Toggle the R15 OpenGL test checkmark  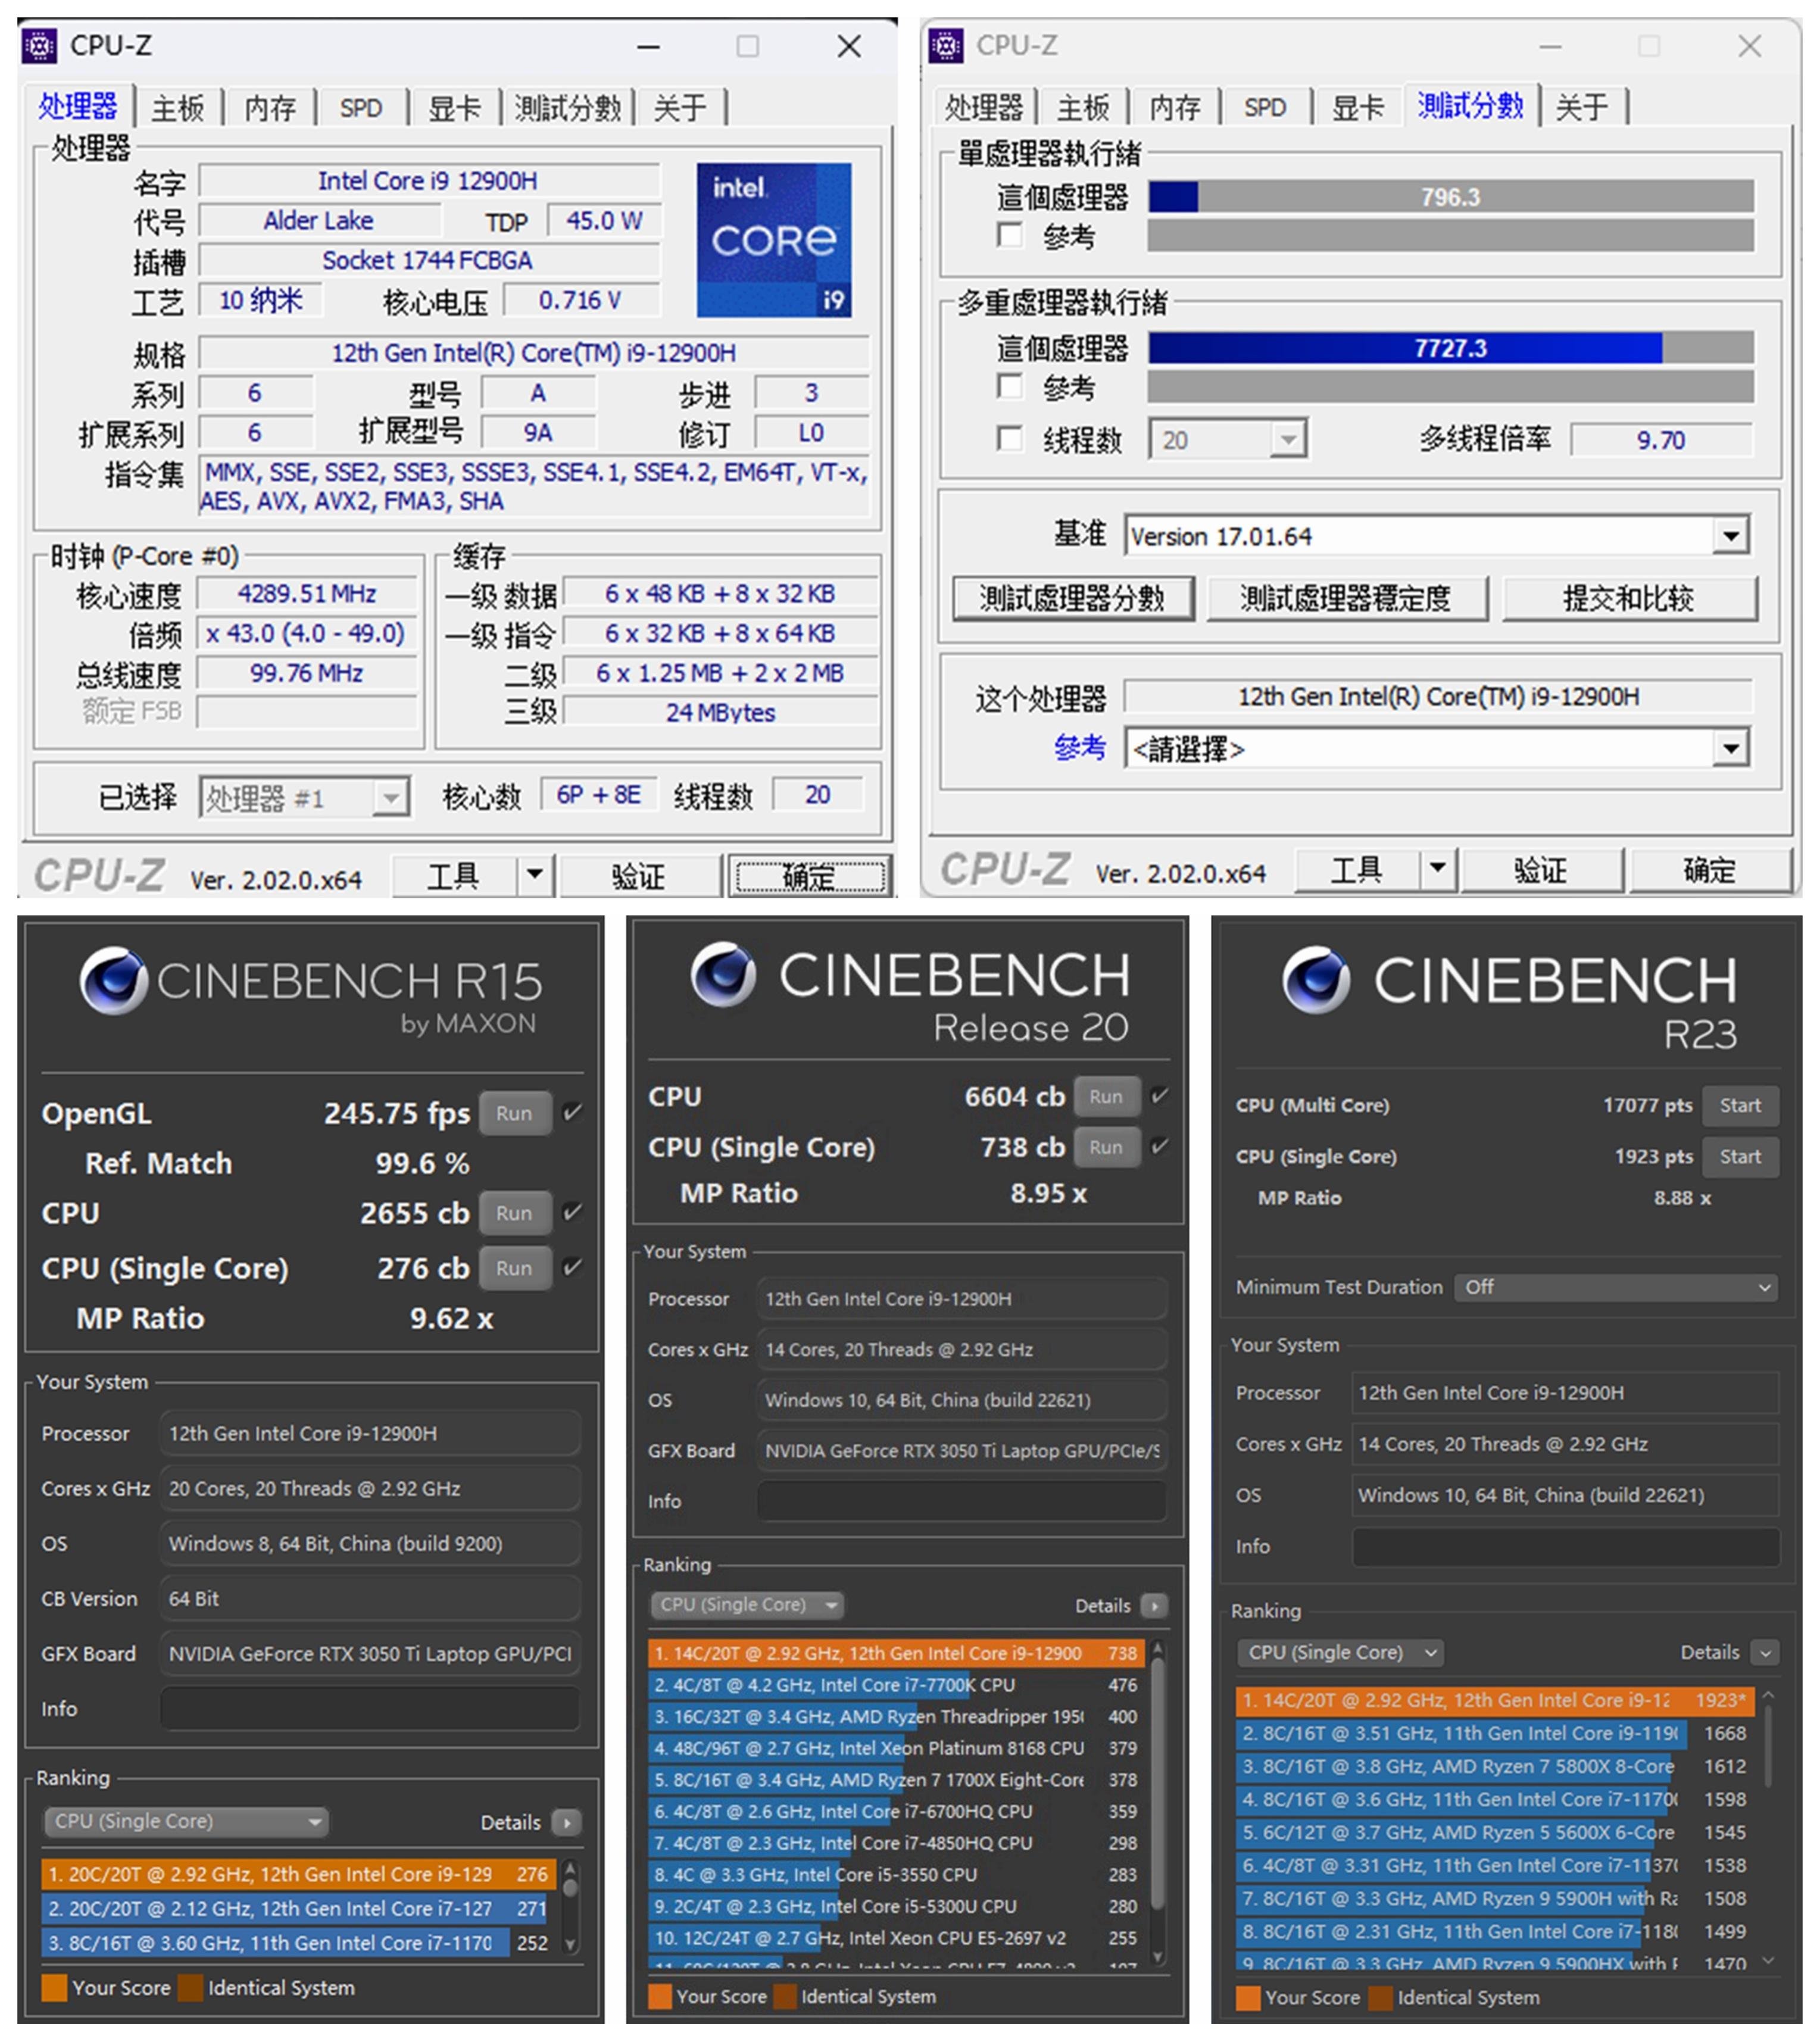pos(572,1113)
